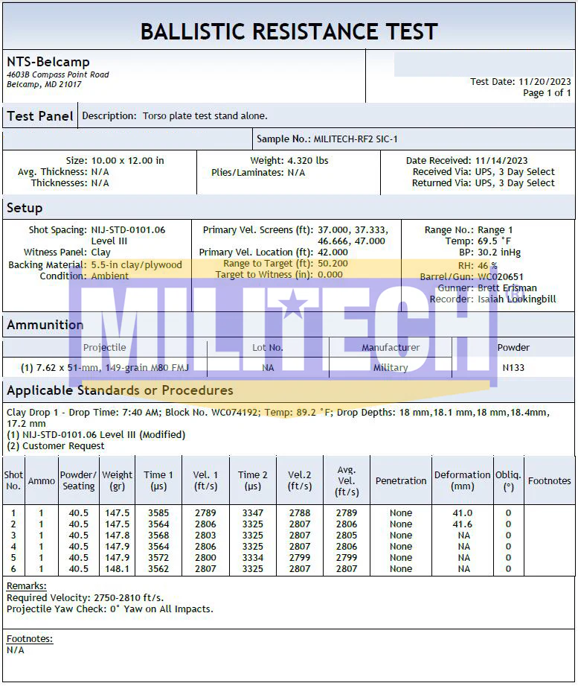Screen dimensions: 578x686
Task: Click the Powder value N133
Action: click(x=513, y=367)
